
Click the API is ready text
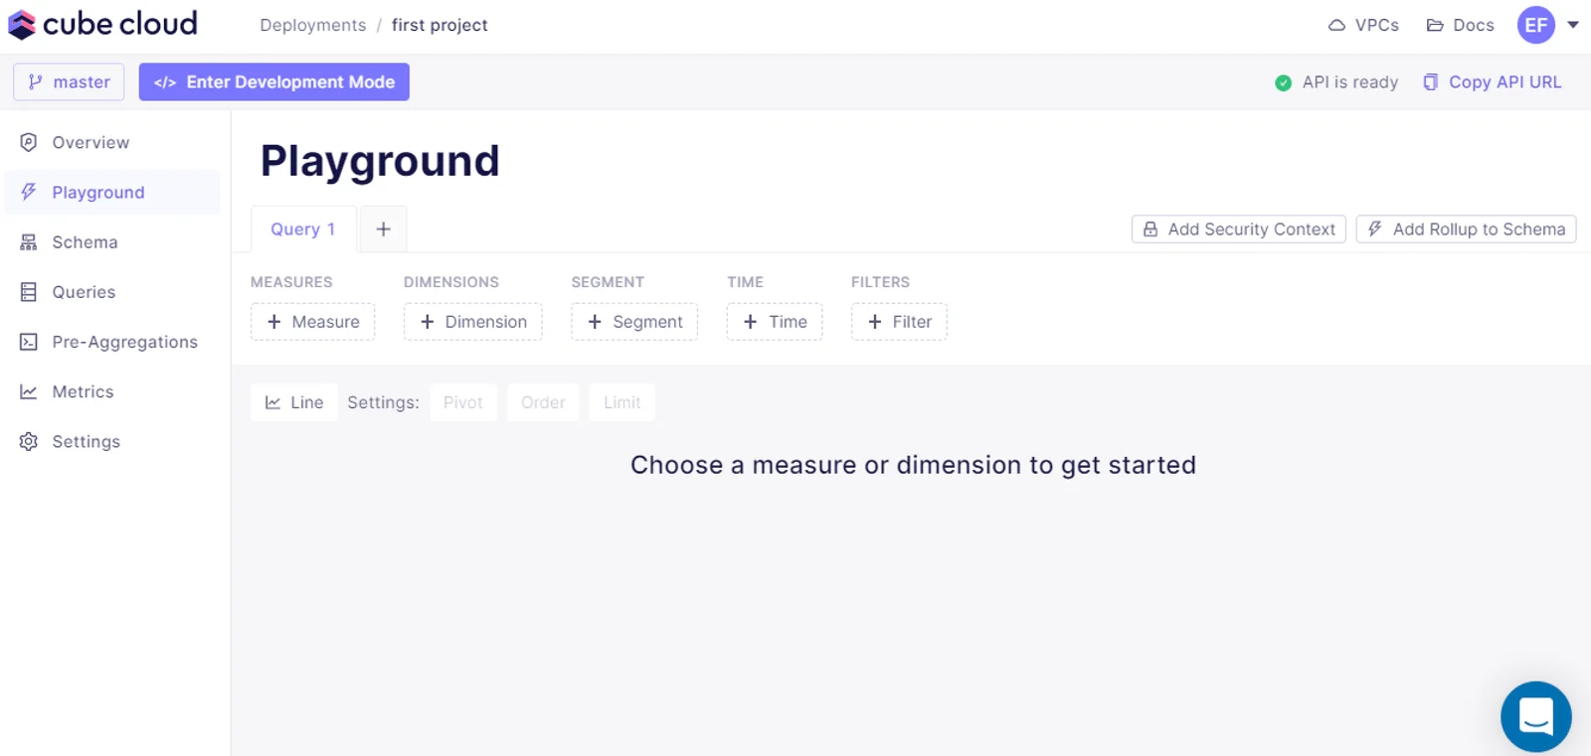pos(1350,82)
